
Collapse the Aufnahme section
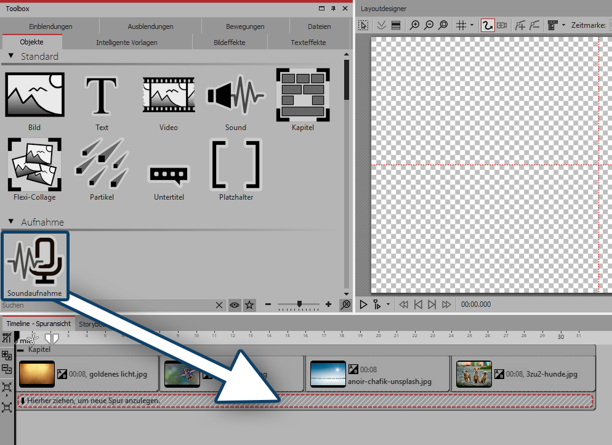(10, 221)
